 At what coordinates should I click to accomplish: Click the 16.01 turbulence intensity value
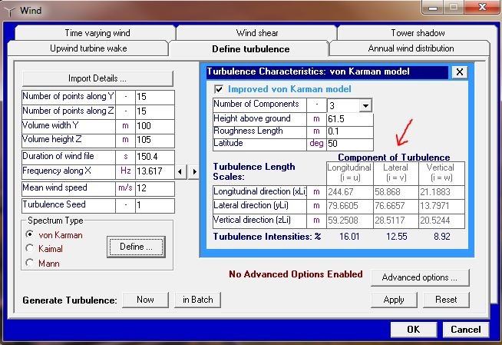point(349,237)
